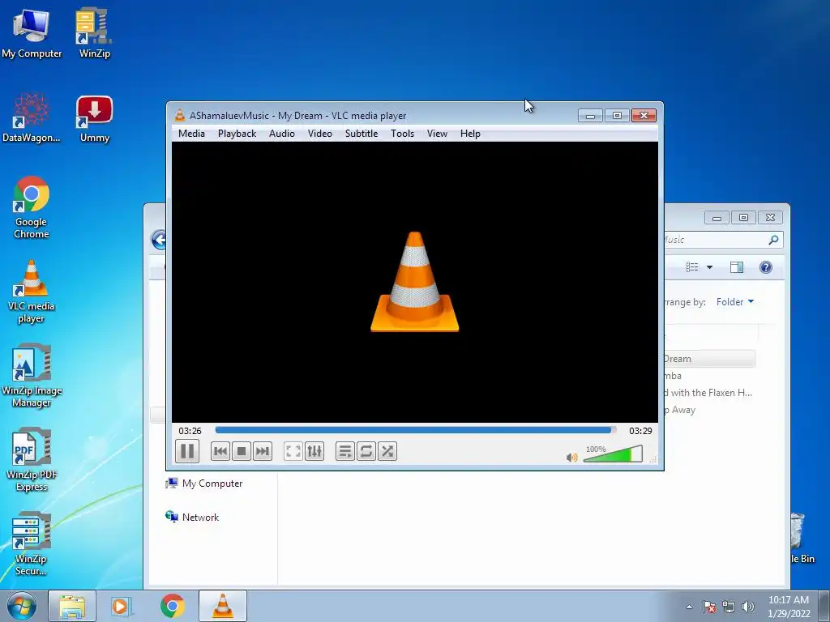Image resolution: width=830 pixels, height=622 pixels.
Task: Show extended settings in VLC
Action: (x=314, y=451)
